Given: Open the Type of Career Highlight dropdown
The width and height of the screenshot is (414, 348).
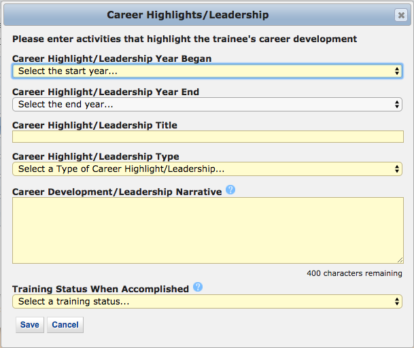Looking at the screenshot, I should tap(207, 169).
